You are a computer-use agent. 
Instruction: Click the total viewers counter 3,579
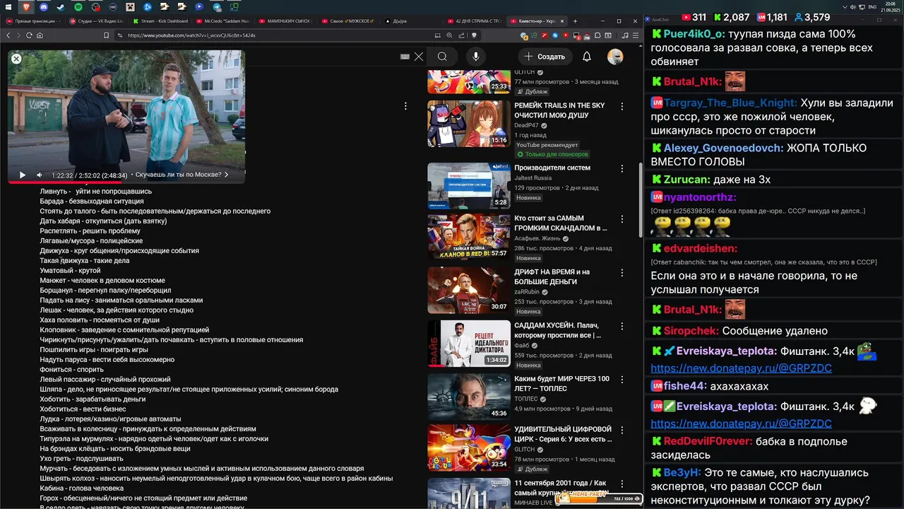pos(812,17)
